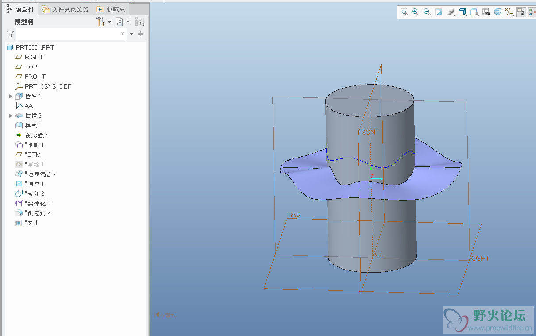
Task: Select the RIGHT datum plane in tree
Action: (29, 57)
